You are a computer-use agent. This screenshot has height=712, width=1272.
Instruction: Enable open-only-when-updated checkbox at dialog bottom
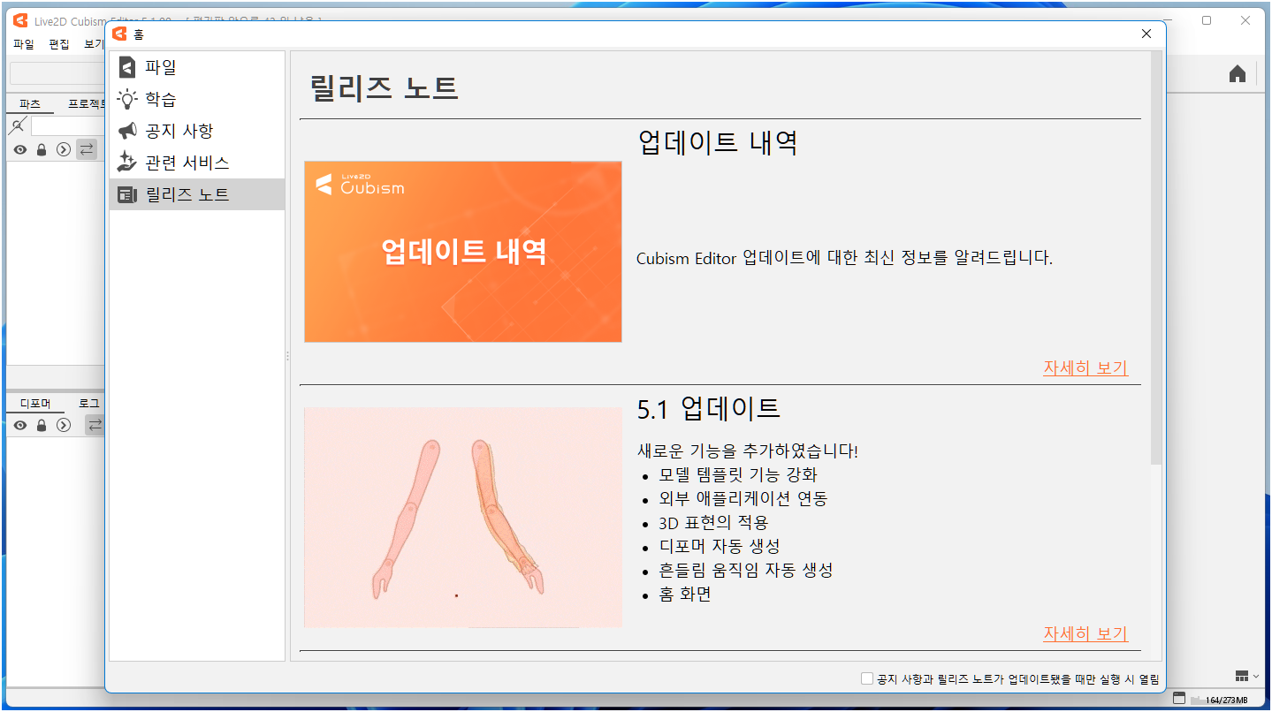[x=867, y=678]
